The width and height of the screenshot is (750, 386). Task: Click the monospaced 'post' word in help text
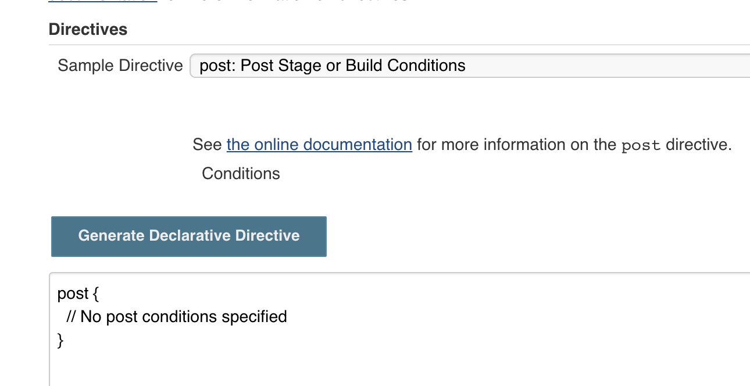[x=641, y=145]
